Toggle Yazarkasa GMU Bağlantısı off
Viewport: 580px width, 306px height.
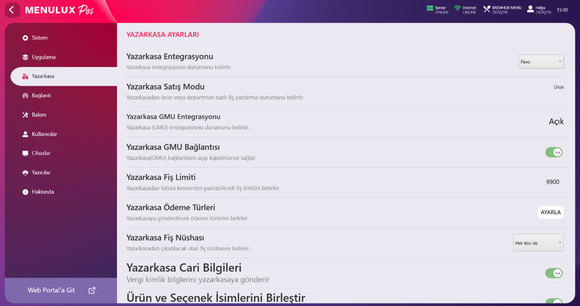pyautogui.click(x=554, y=152)
